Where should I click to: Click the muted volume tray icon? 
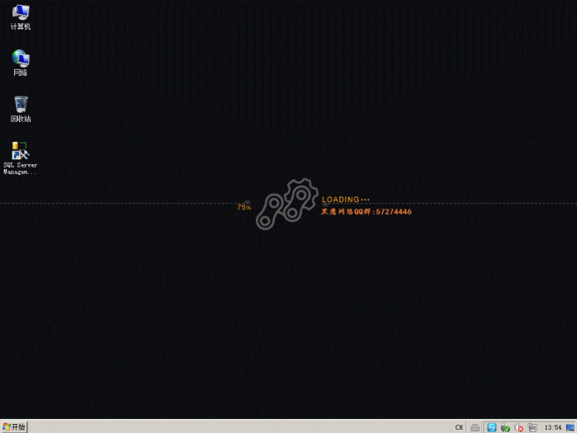519,427
